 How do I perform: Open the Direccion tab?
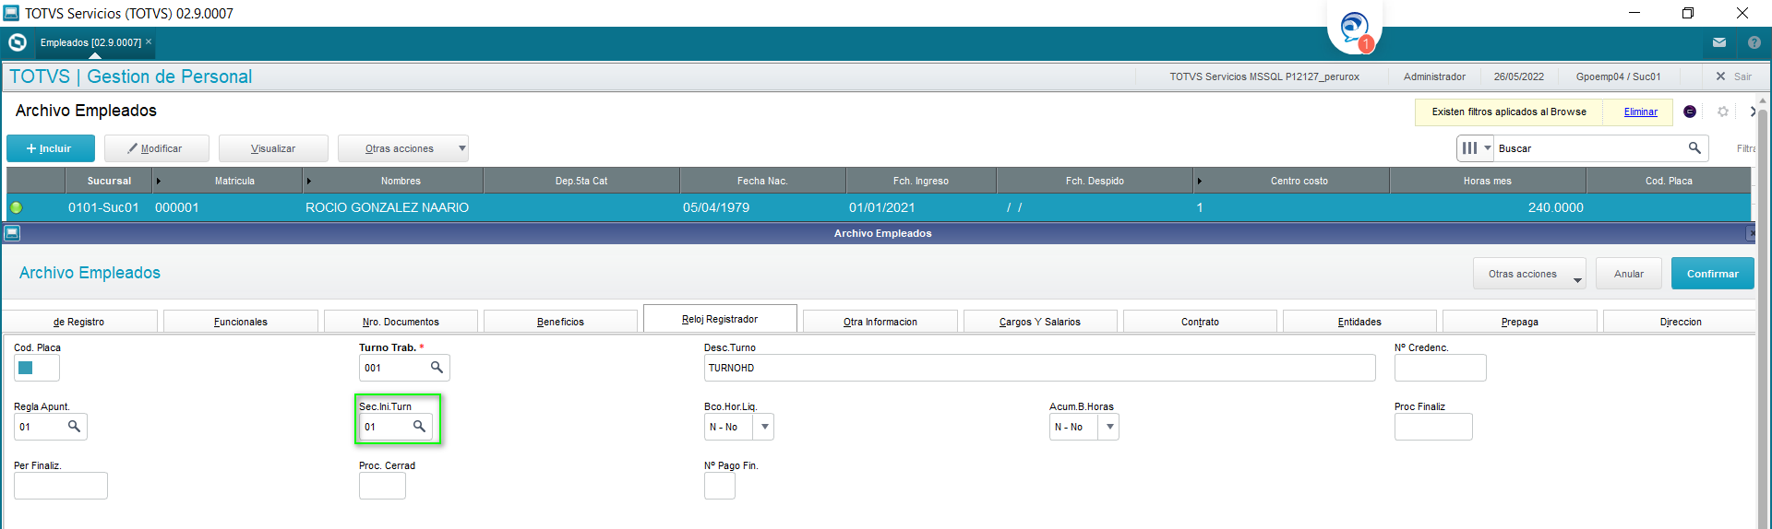pyautogui.click(x=1680, y=322)
